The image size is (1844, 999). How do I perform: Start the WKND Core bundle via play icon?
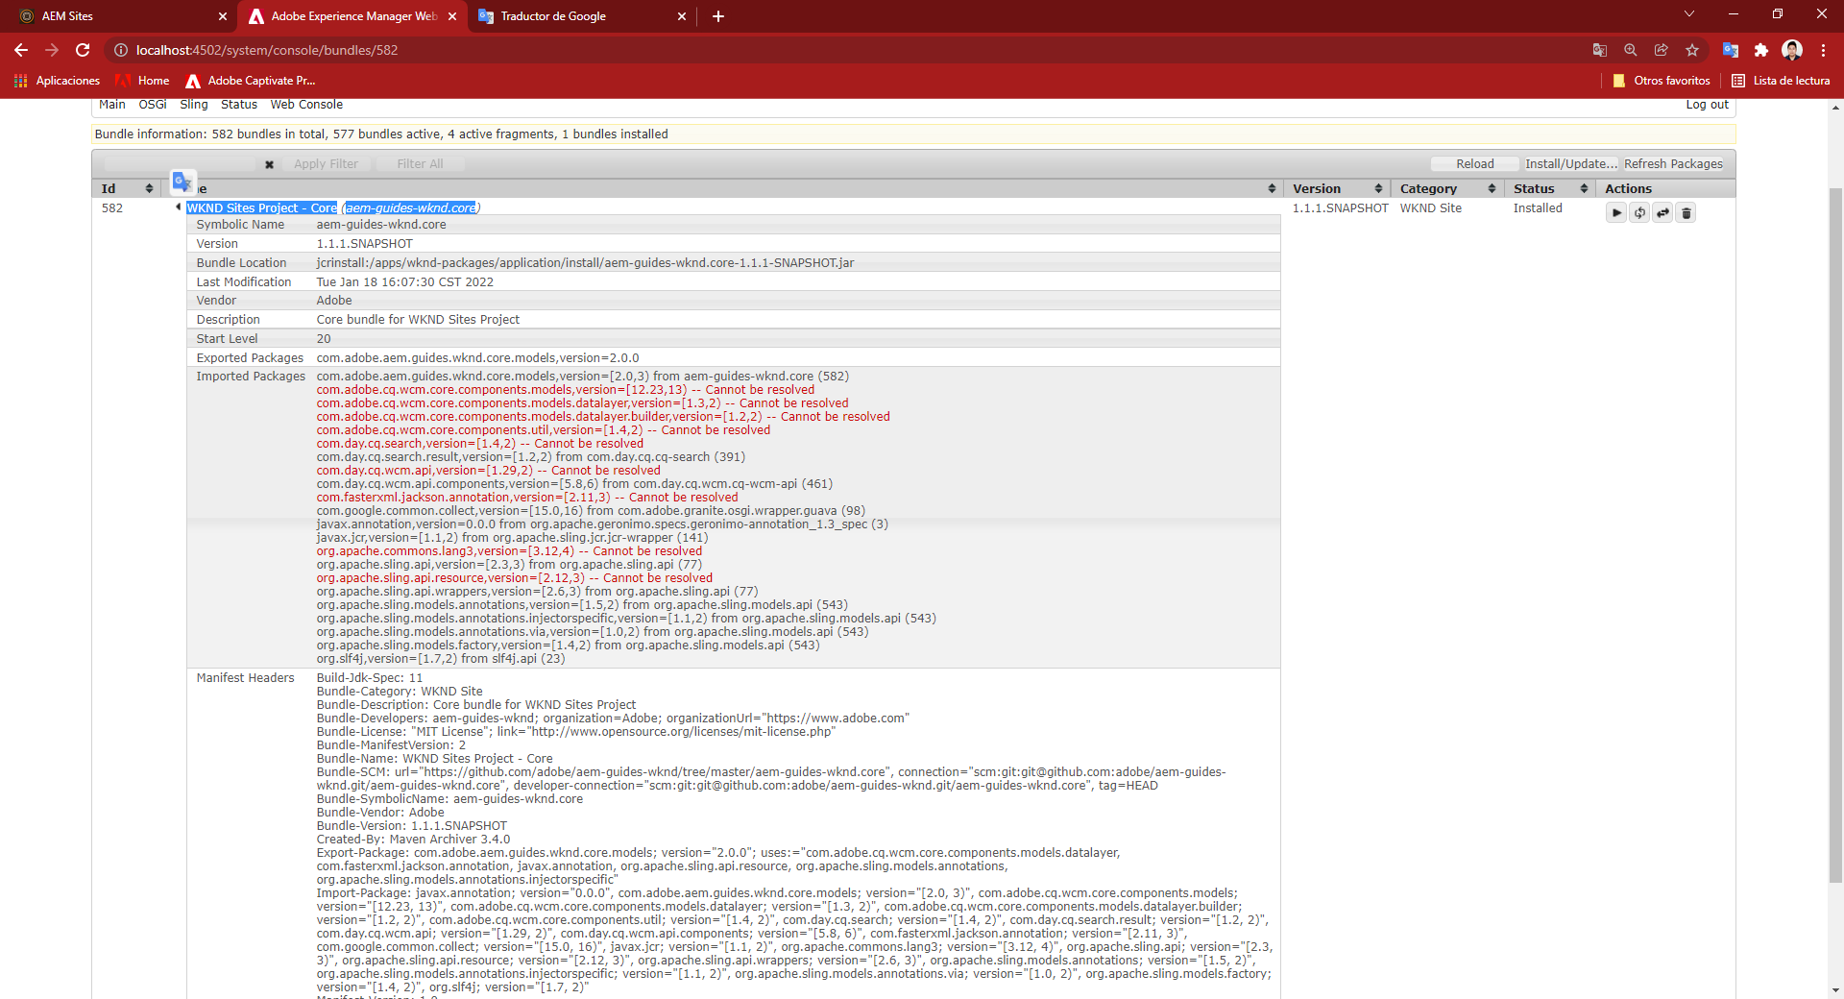click(1615, 212)
